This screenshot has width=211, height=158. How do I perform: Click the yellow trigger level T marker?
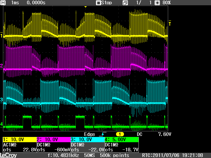pos(170,23)
